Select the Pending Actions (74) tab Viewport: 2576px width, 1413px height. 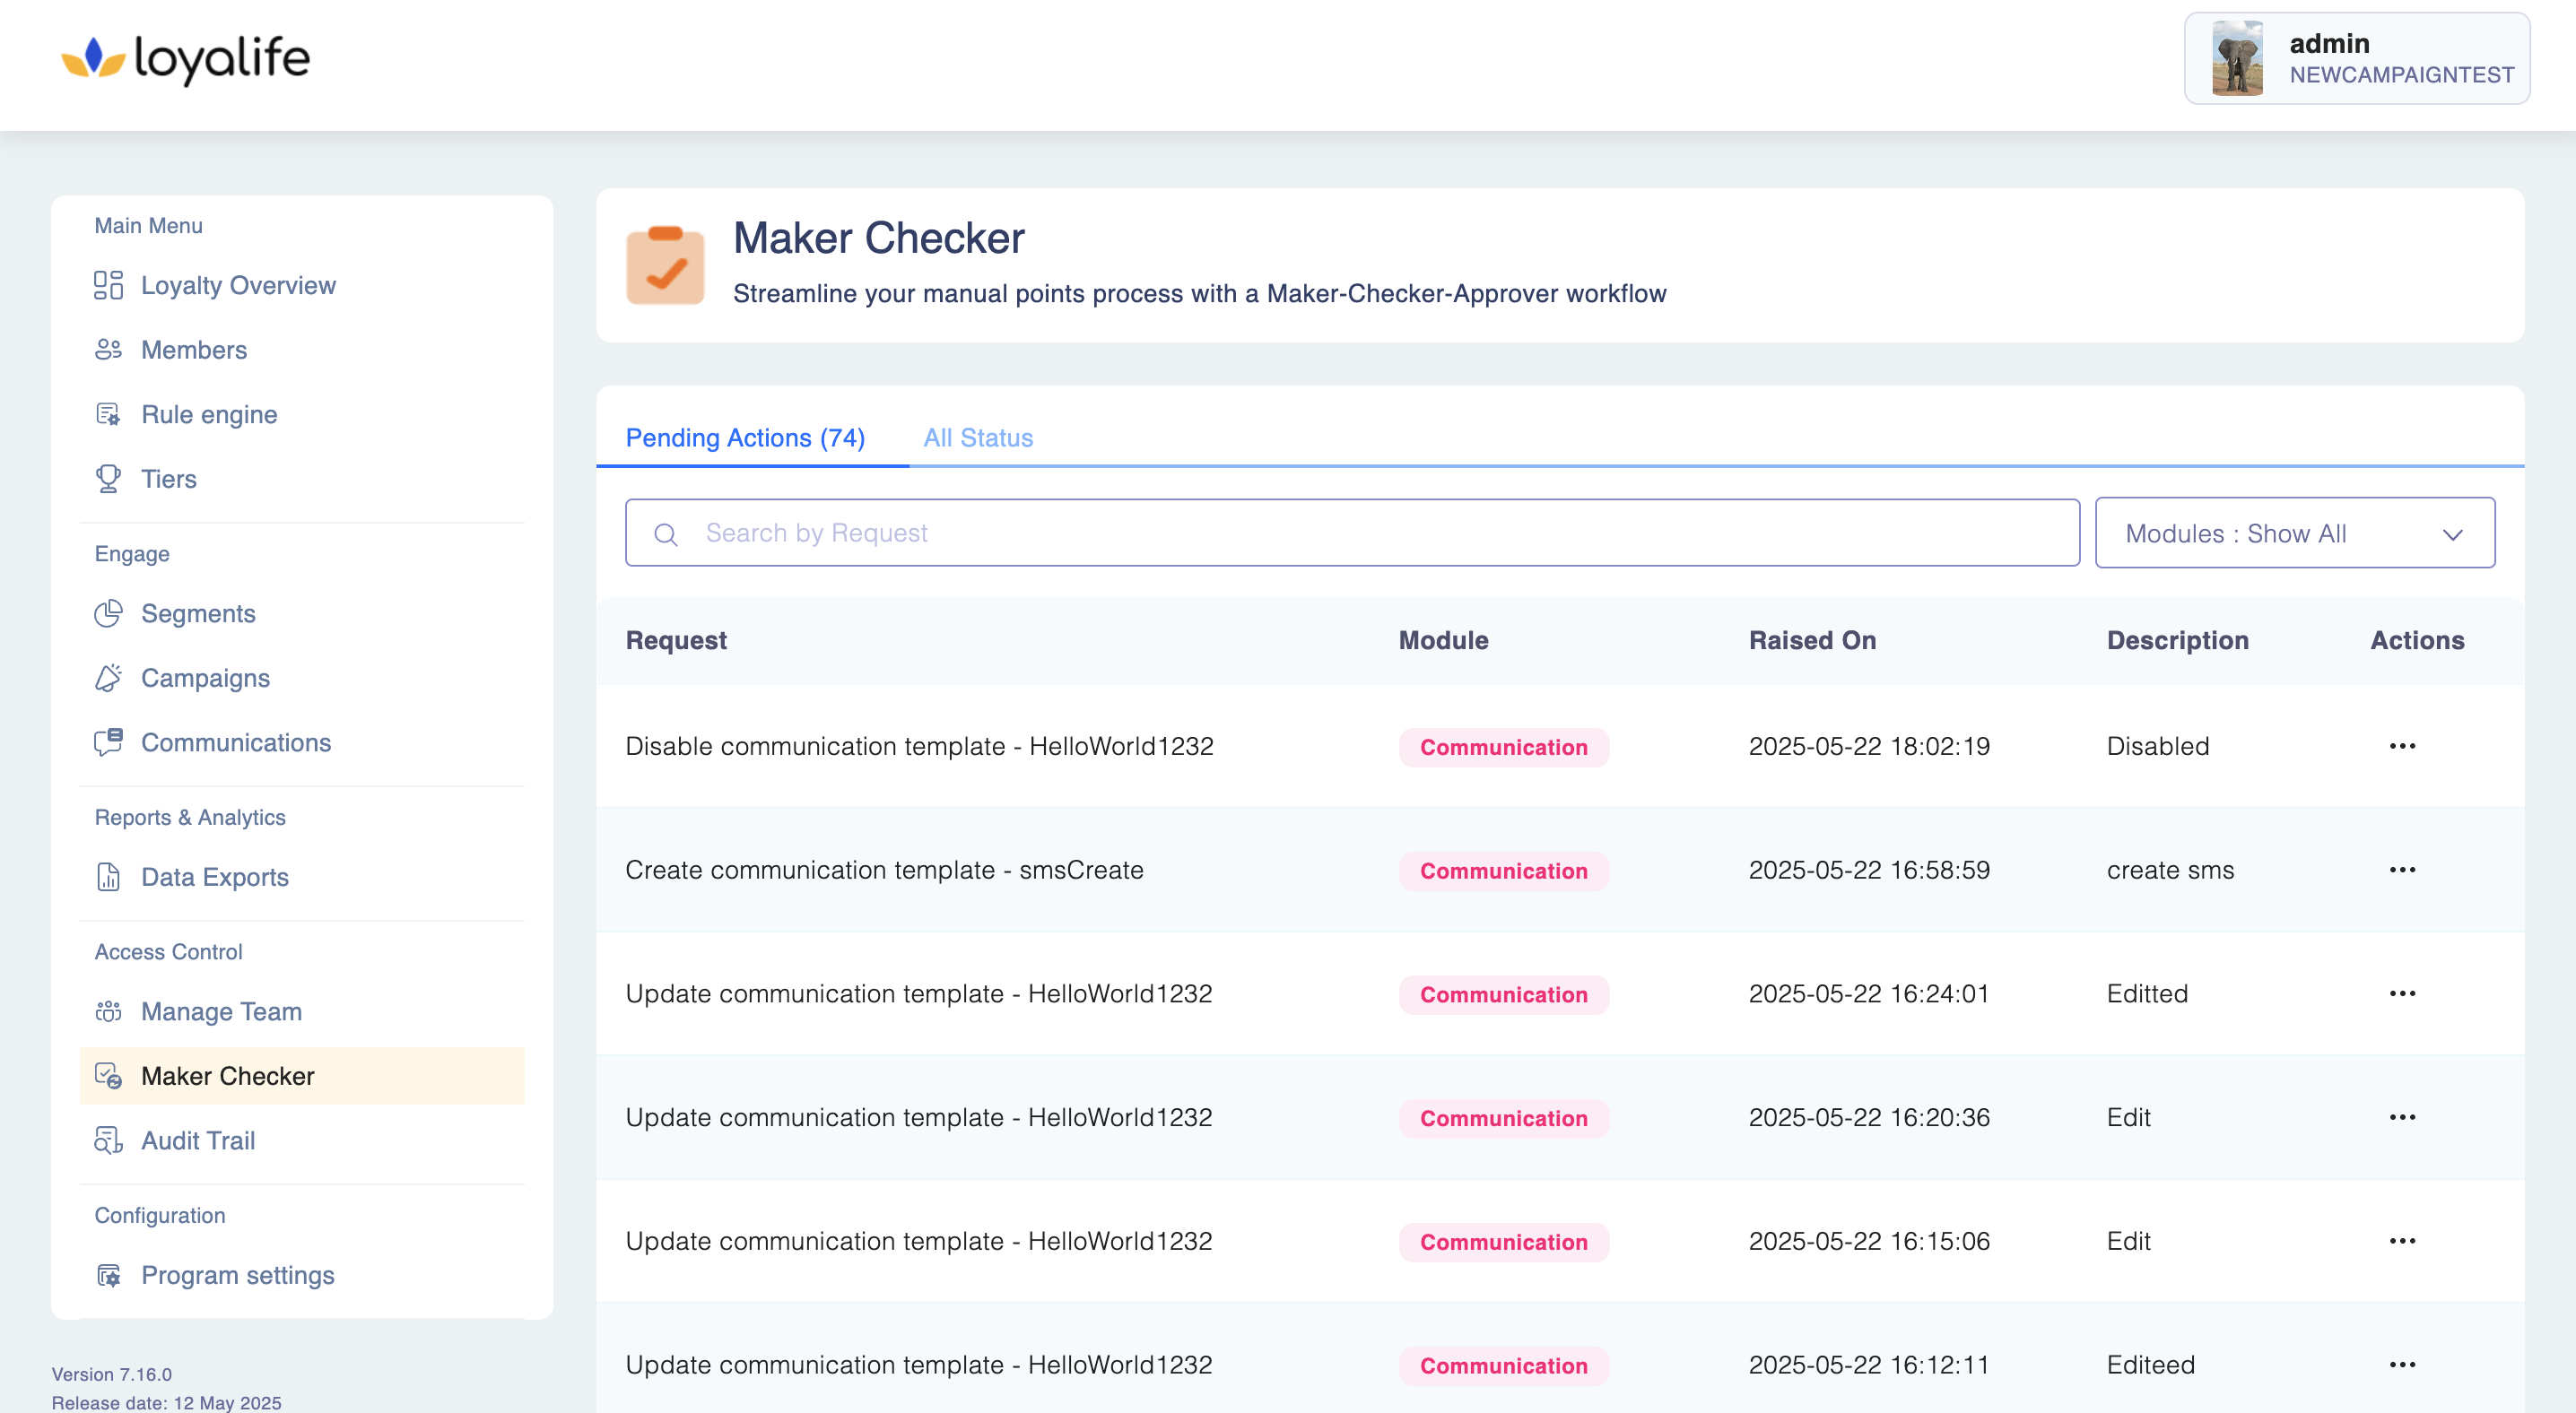[745, 438]
